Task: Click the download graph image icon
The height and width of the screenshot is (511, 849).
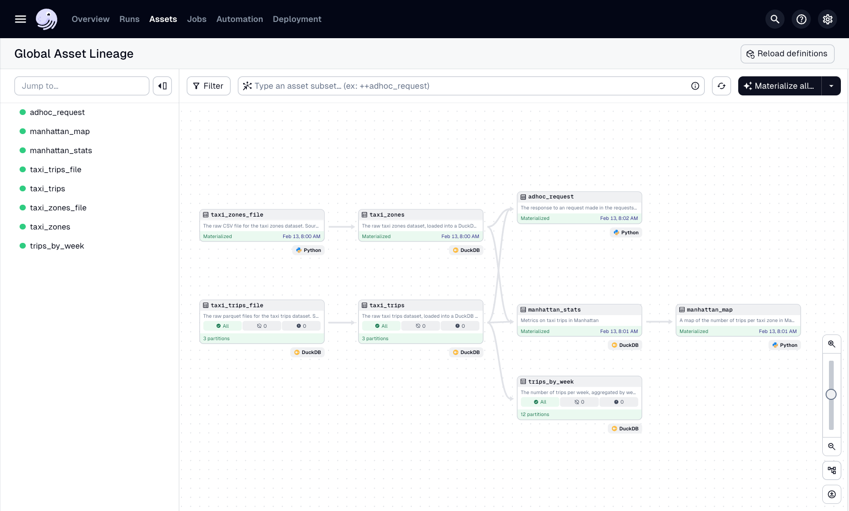Action: click(831, 494)
